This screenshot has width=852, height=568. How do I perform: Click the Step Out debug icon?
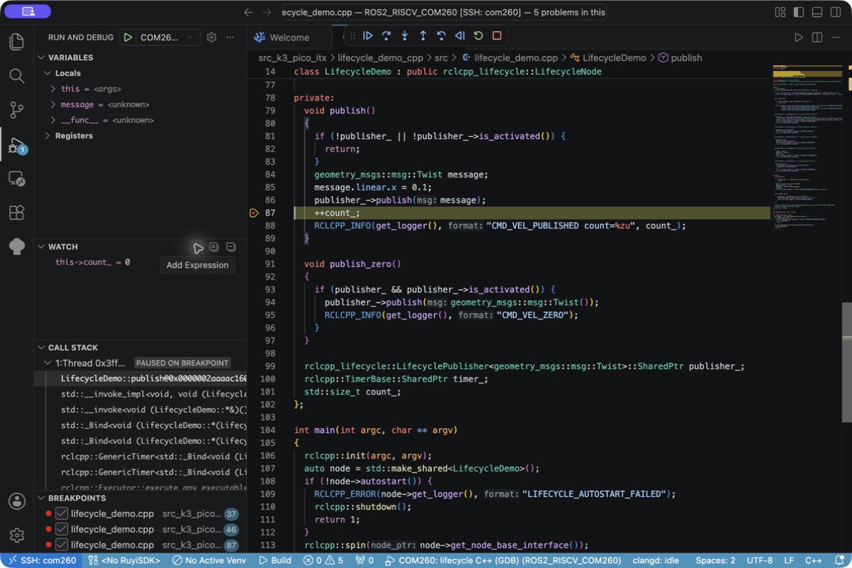pyautogui.click(x=423, y=36)
